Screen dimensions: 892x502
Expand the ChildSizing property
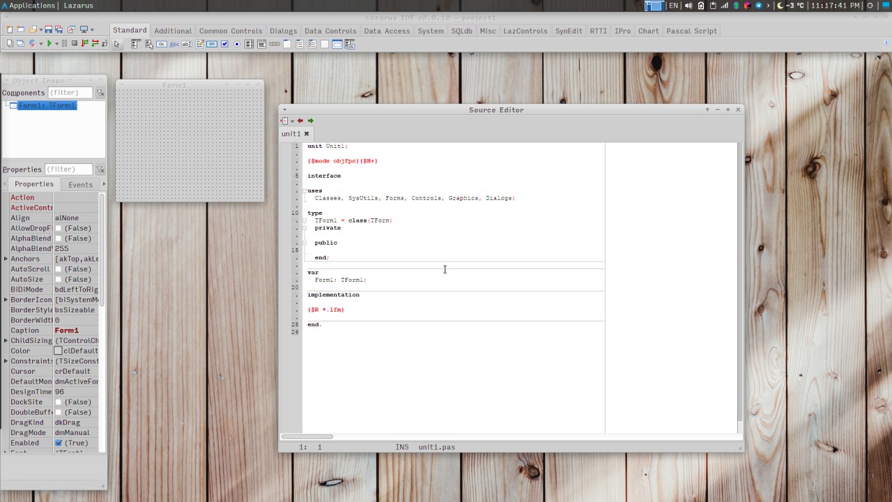6,341
